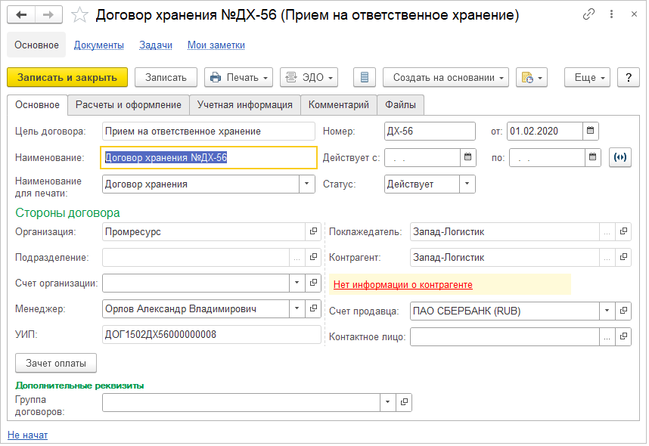Image resolution: width=649 pixels, height=446 pixels.
Task: Expand the Статус dropdown
Action: 467,184
